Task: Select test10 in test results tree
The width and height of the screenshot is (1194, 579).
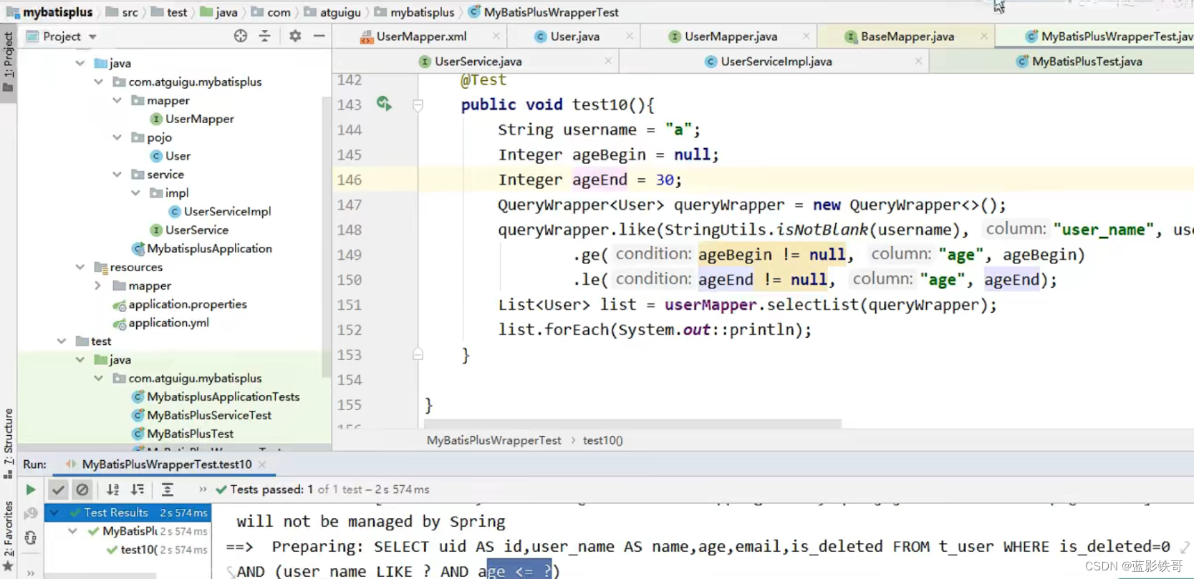Action: point(138,550)
